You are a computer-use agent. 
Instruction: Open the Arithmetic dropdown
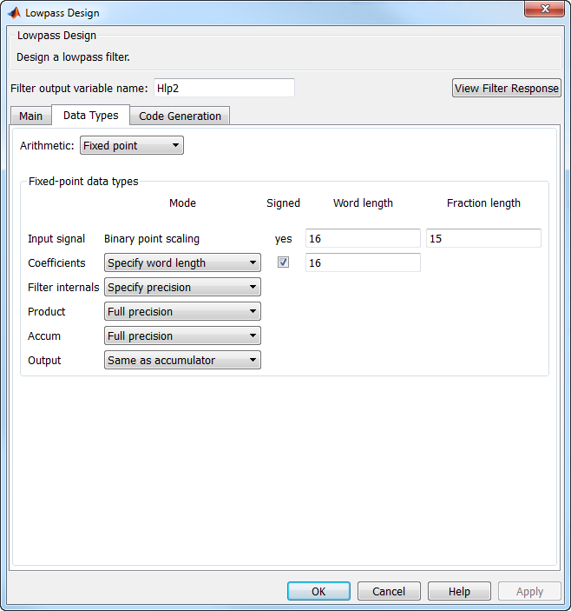[132, 145]
